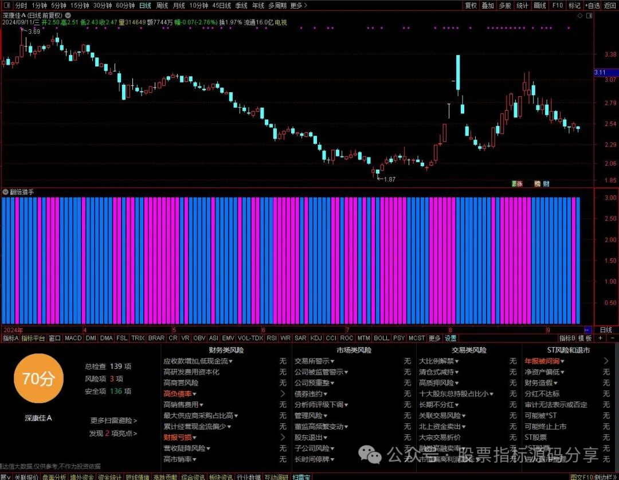
Task: Select the 30分钟 period
Action: point(103,6)
